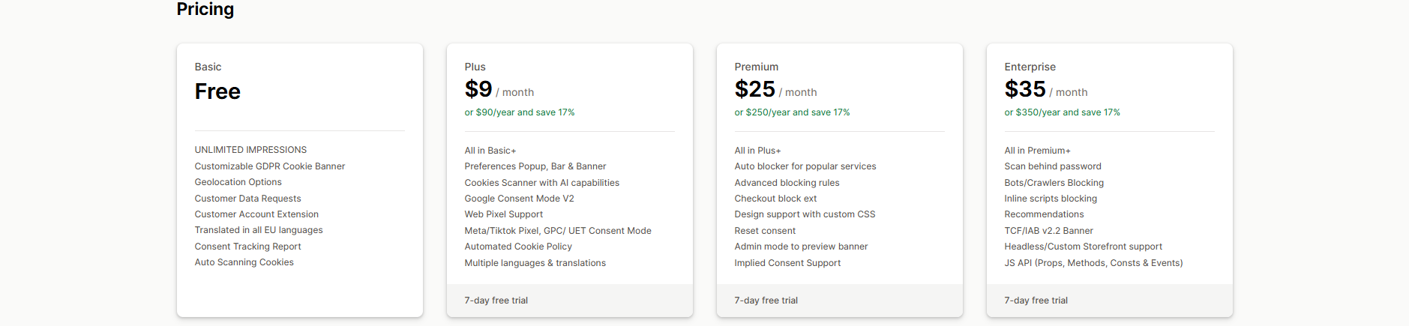Viewport: 1409px width, 326px height.
Task: Select the Enterprise plan title
Action: coord(1030,67)
